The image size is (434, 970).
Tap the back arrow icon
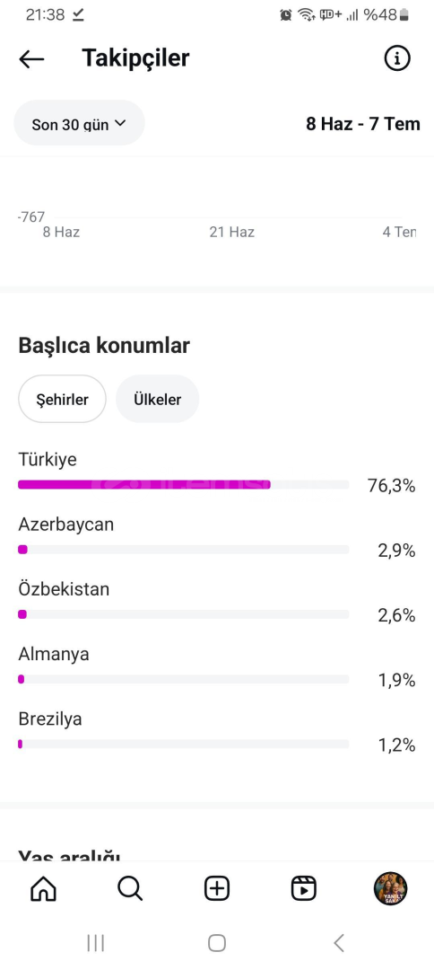(31, 58)
